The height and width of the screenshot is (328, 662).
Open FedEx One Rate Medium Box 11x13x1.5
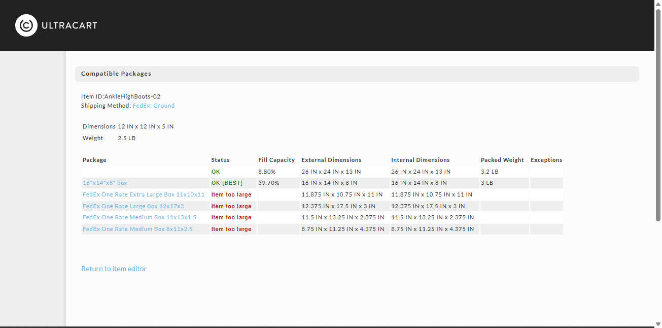(140, 217)
